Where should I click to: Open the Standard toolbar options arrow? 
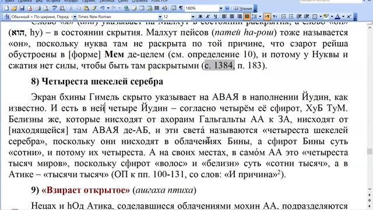pyautogui.click(x=255, y=9)
